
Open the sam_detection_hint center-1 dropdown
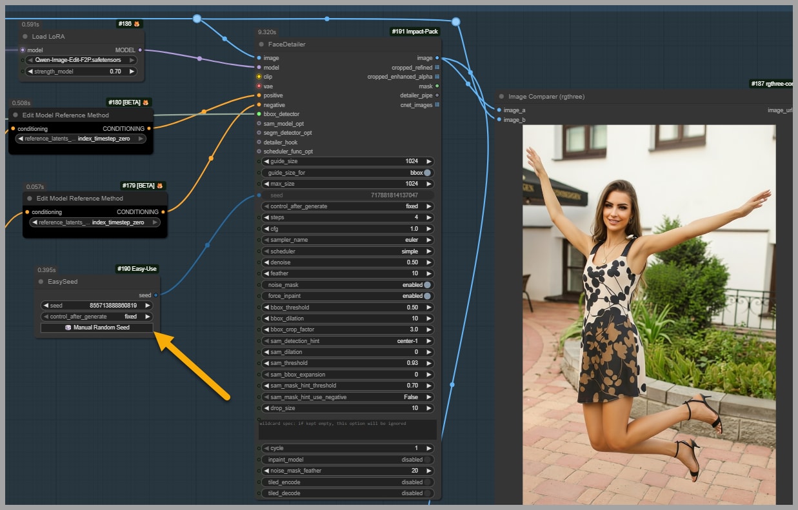(347, 341)
